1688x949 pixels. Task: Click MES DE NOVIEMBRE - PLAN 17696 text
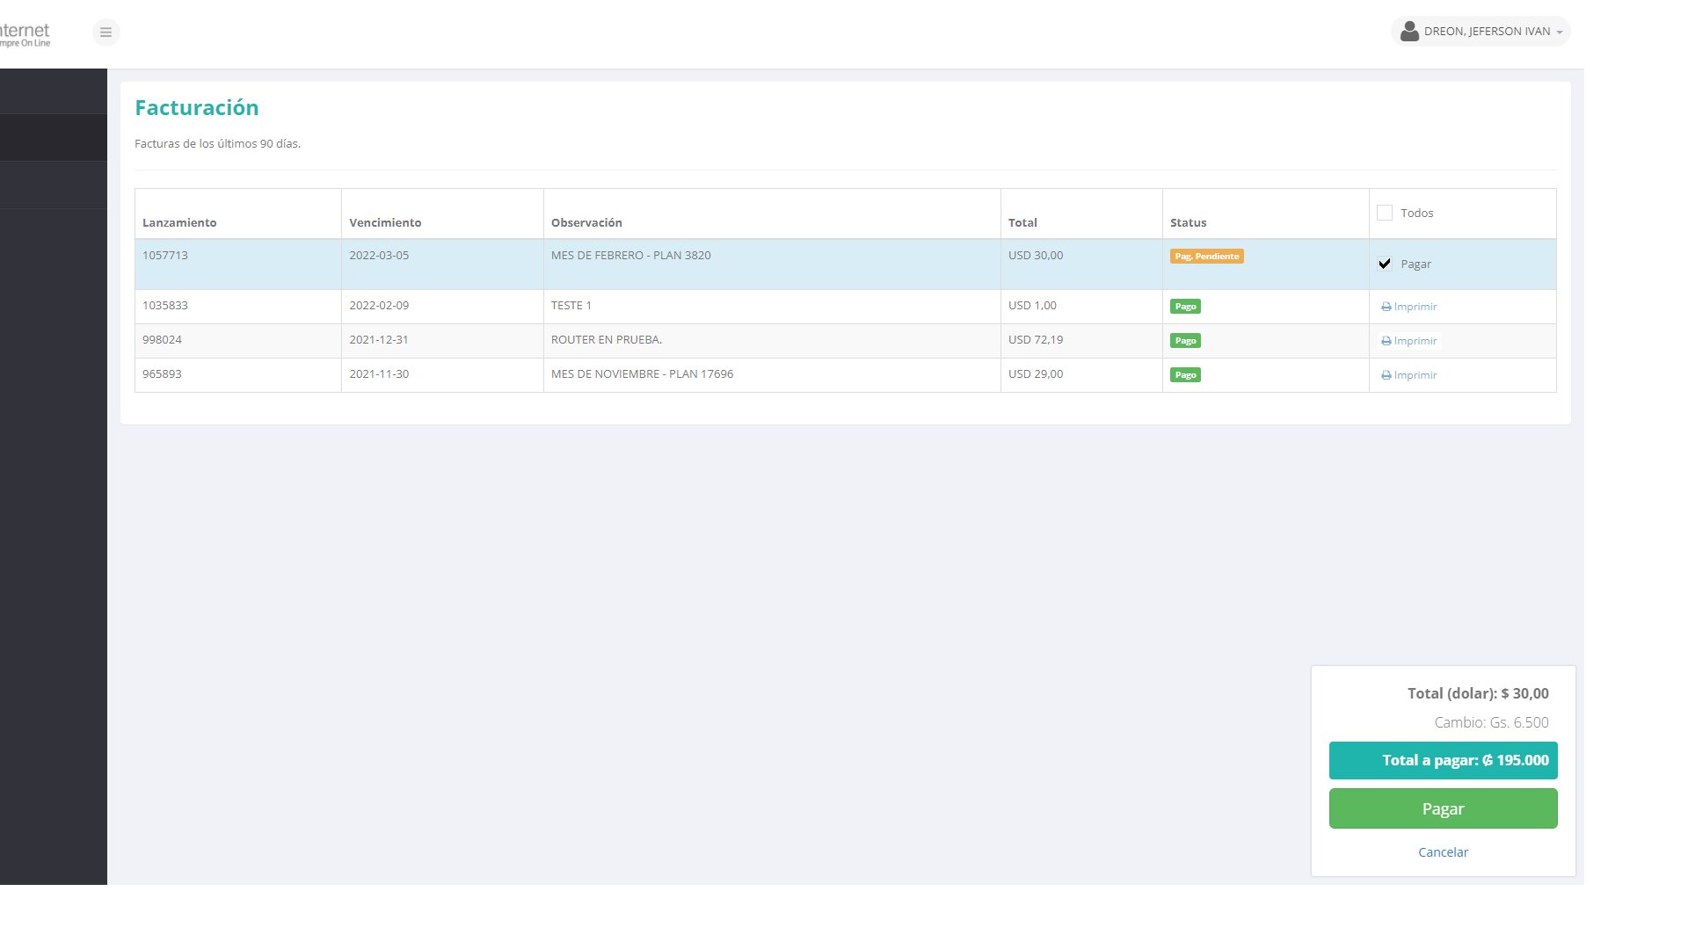point(642,374)
